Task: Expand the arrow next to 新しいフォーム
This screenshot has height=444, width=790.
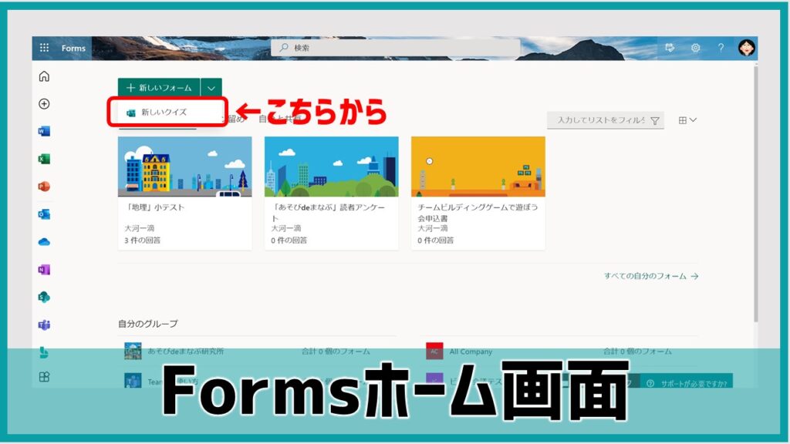Action: (211, 88)
